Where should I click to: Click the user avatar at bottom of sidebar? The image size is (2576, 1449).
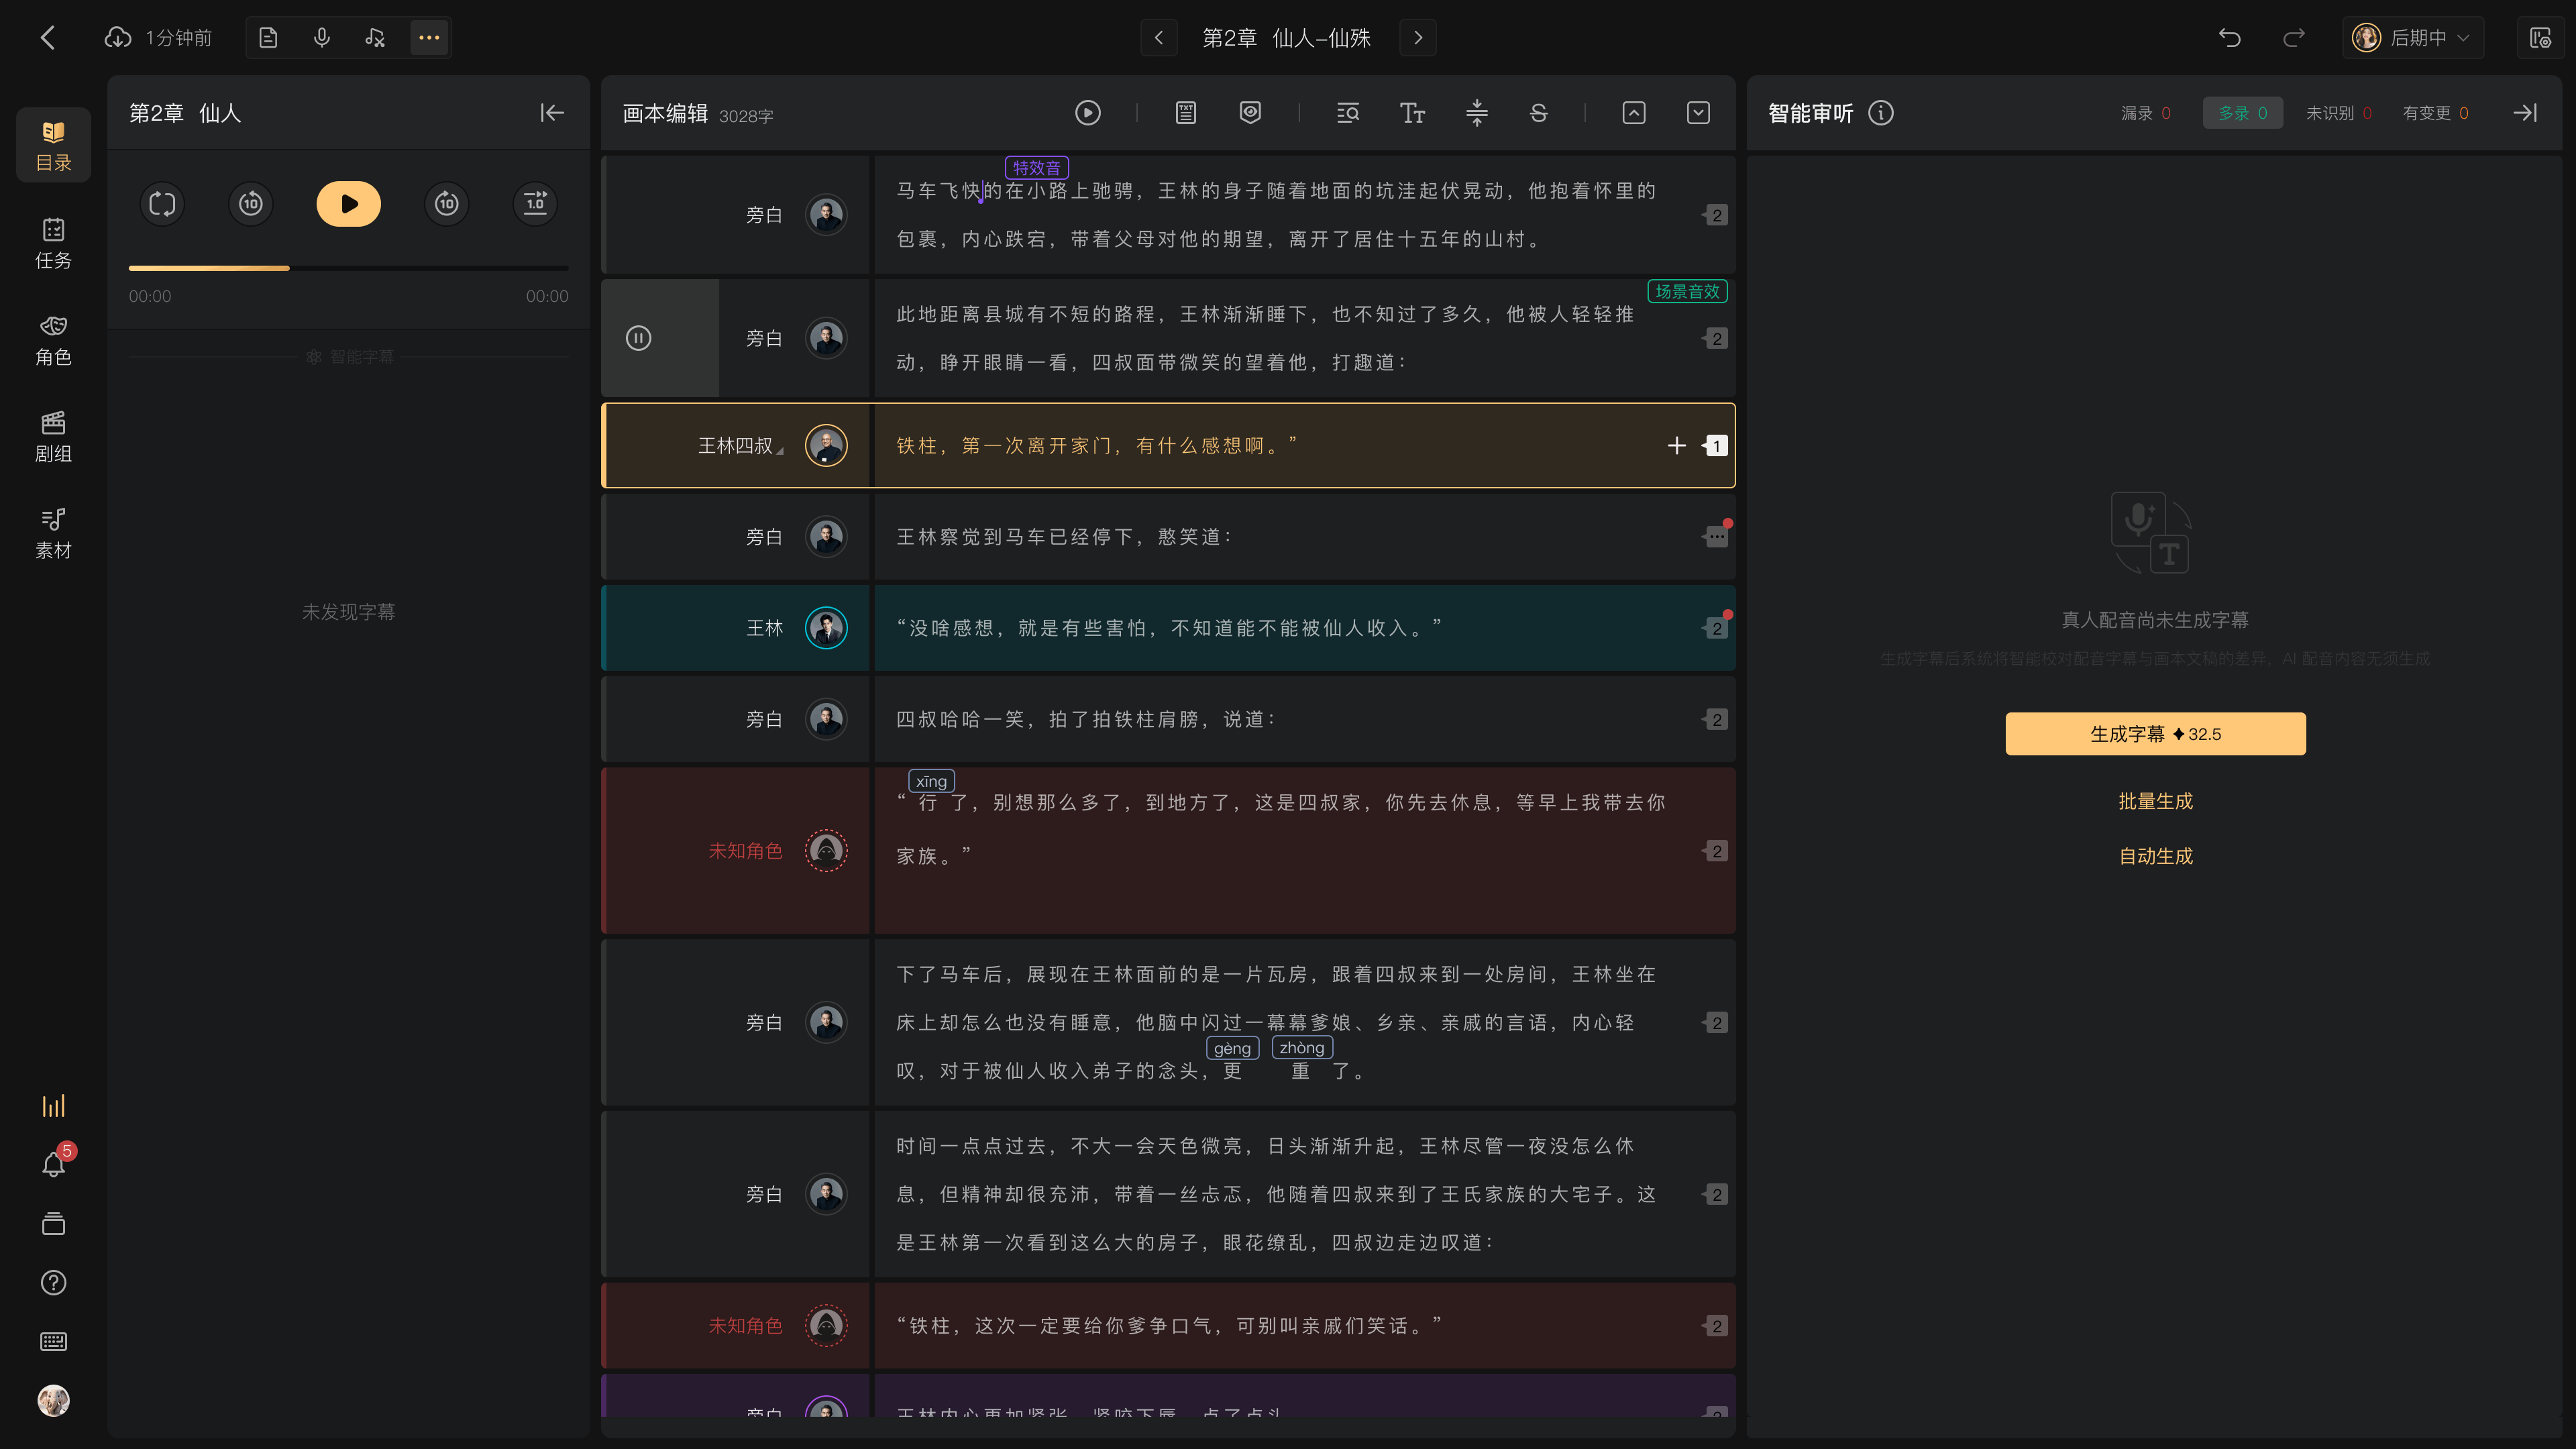coord(53,1401)
